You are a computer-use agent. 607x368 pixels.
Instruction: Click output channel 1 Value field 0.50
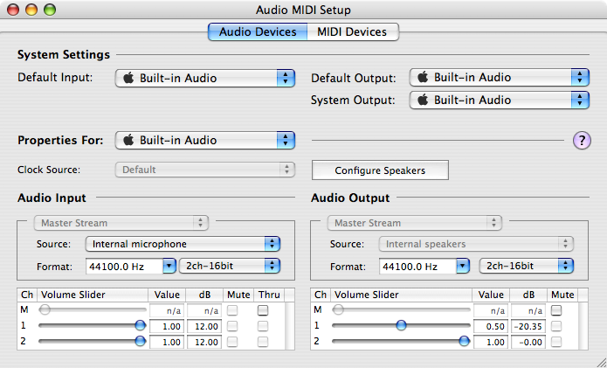[491, 327]
